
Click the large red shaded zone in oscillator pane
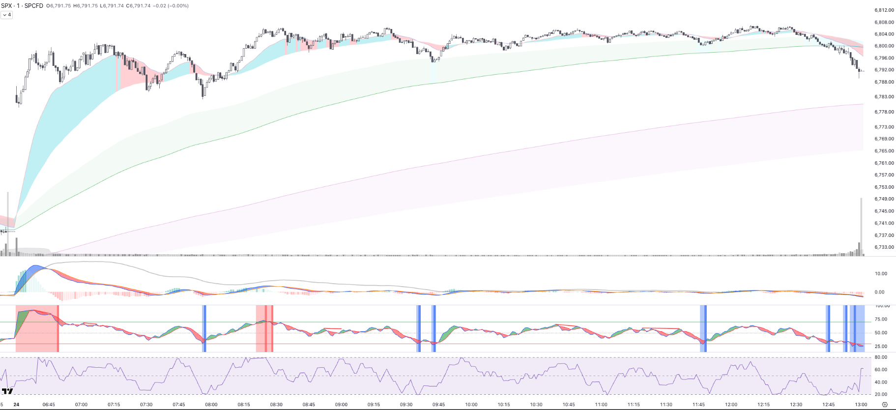coord(37,328)
